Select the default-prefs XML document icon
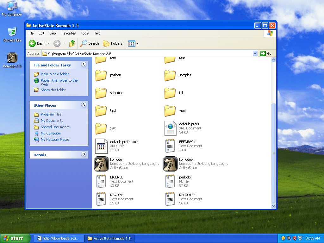 (x=170, y=128)
